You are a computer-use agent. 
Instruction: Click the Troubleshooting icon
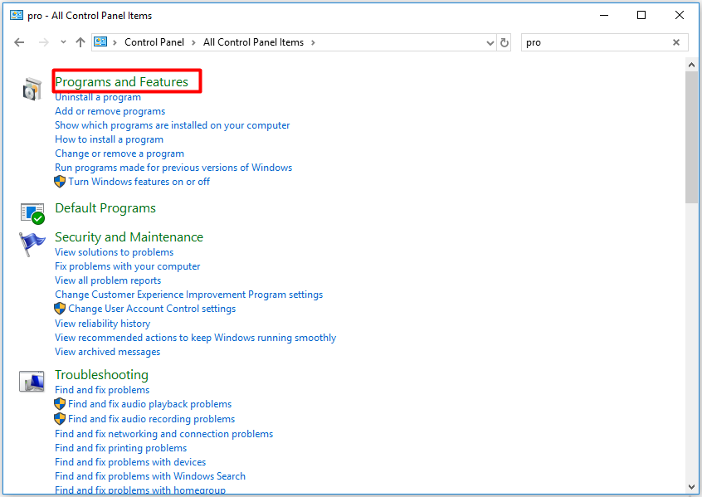click(x=32, y=381)
